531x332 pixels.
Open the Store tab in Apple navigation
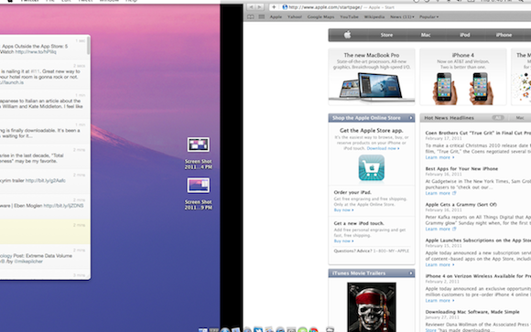[386, 35]
